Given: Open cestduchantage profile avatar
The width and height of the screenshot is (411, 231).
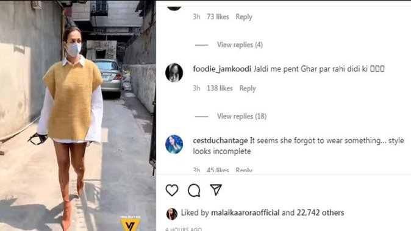Looking at the screenshot, I should coord(174,144).
